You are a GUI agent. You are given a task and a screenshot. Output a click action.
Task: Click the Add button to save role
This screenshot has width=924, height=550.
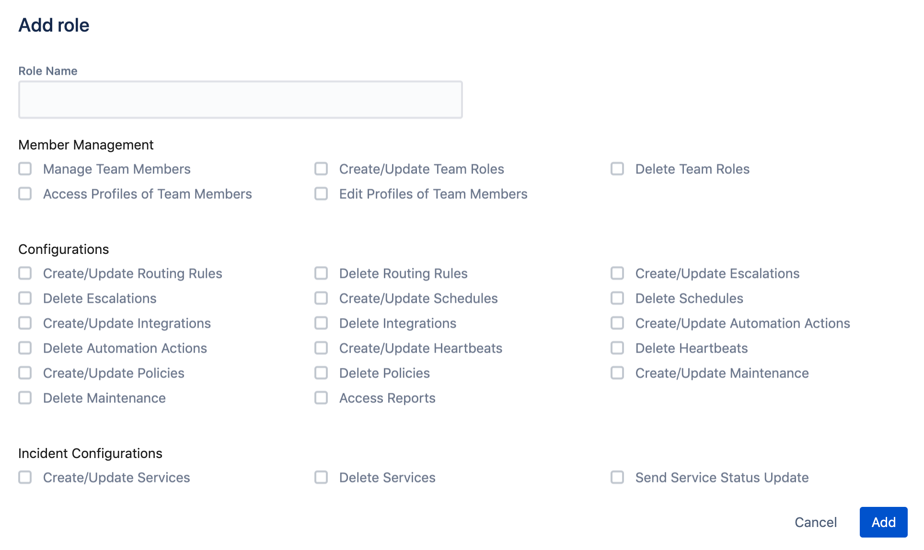tap(883, 522)
